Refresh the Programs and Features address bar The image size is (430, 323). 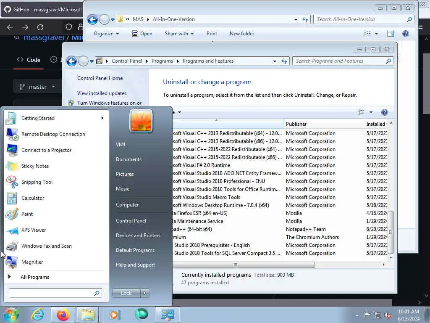pos(284,61)
